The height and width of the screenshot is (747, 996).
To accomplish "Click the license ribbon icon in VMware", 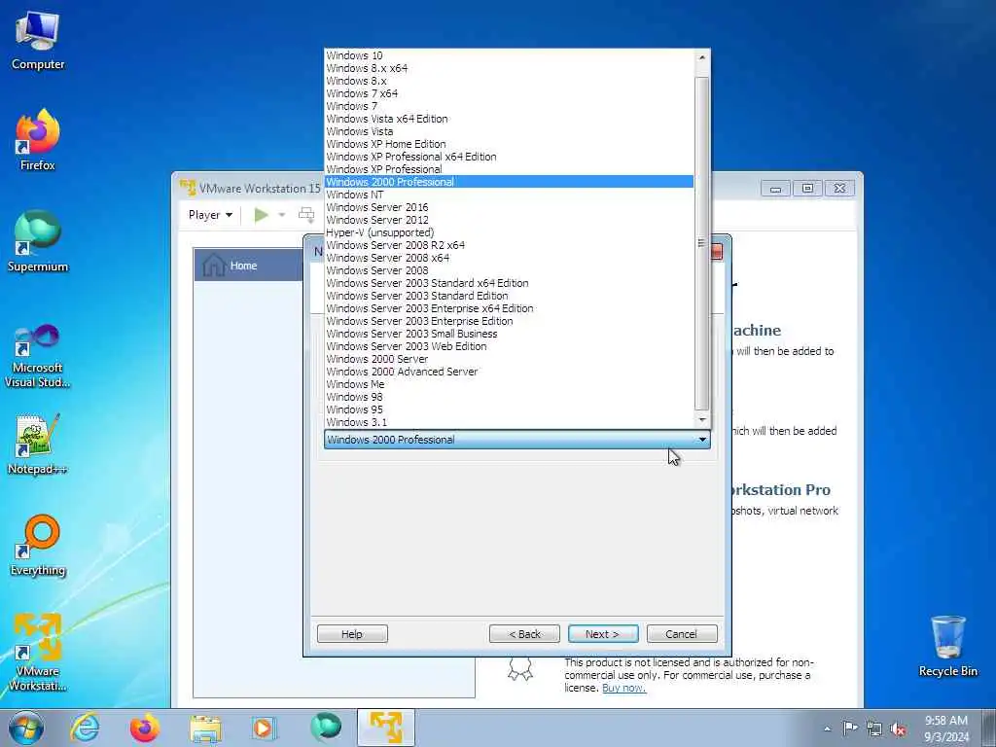I will pos(519,669).
